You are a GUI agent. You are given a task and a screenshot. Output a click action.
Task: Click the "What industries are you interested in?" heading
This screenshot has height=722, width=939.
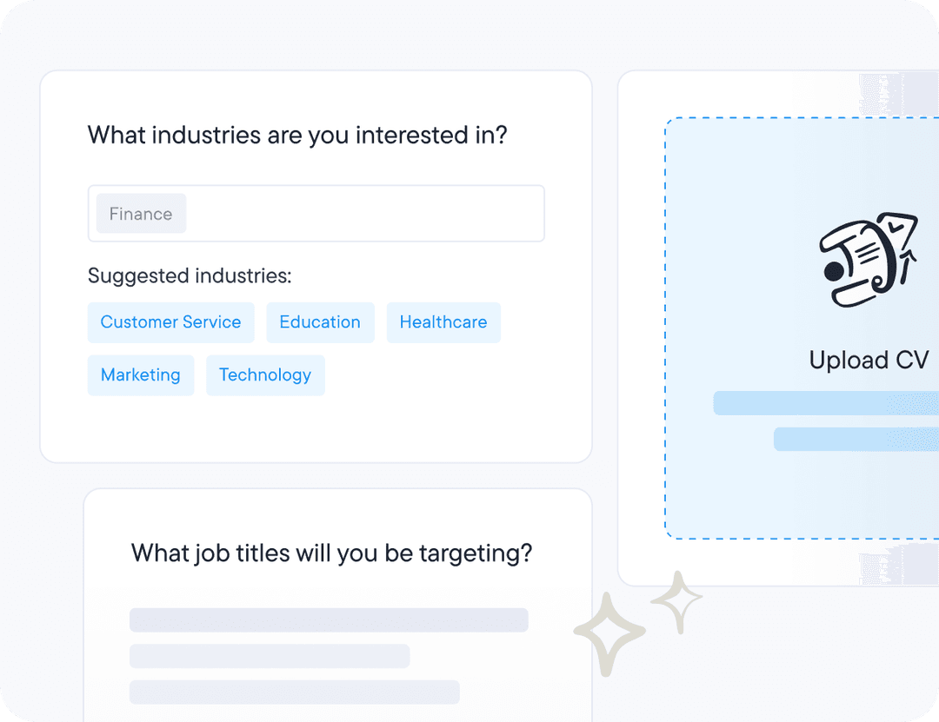click(x=297, y=136)
